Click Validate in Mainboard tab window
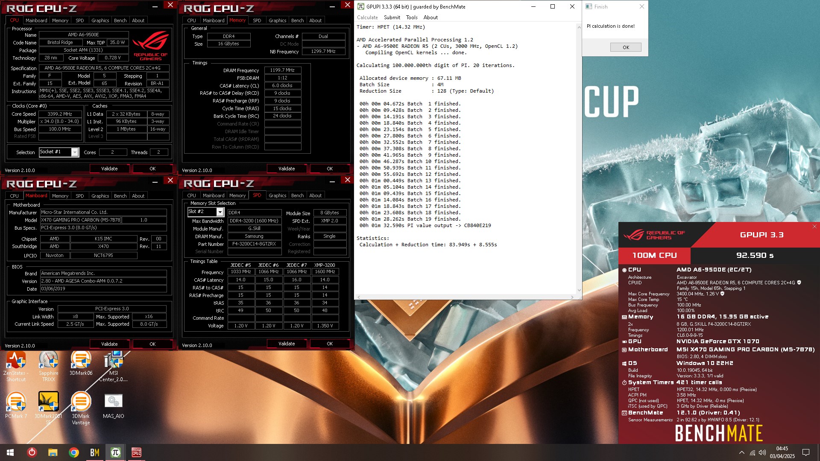Viewport: 820px width, 461px height. 109,344
